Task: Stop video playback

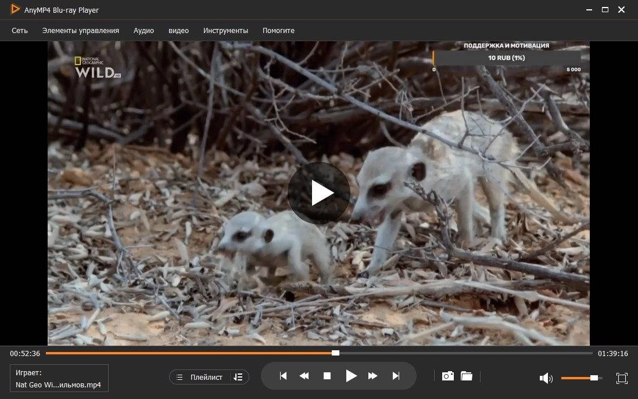Action: pyautogui.click(x=327, y=376)
